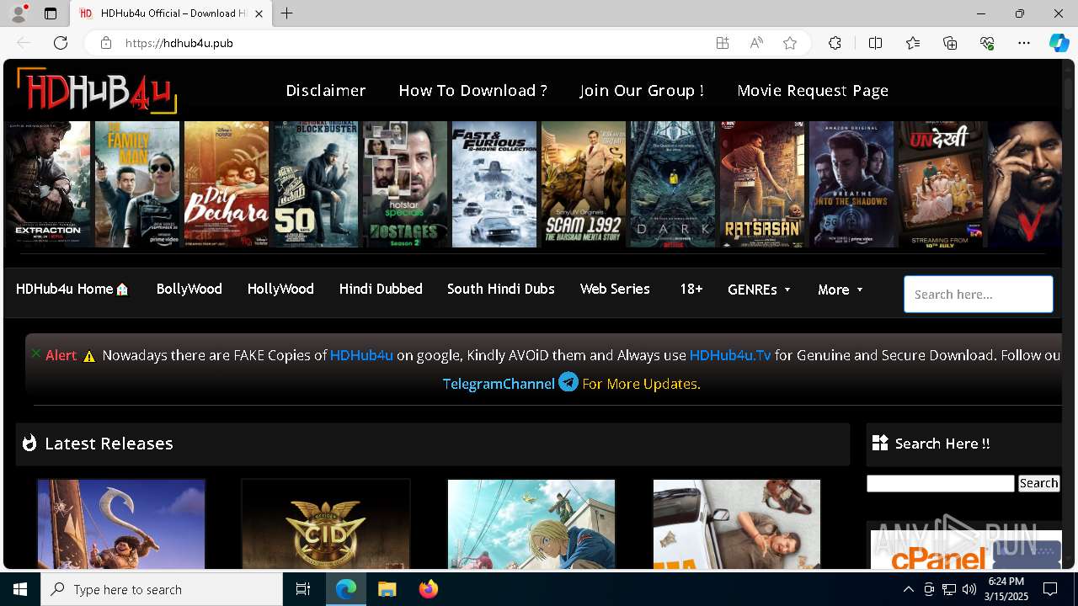Open browser Extensions puzzle icon

(x=835, y=43)
